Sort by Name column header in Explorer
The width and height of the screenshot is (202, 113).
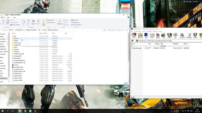(14, 33)
